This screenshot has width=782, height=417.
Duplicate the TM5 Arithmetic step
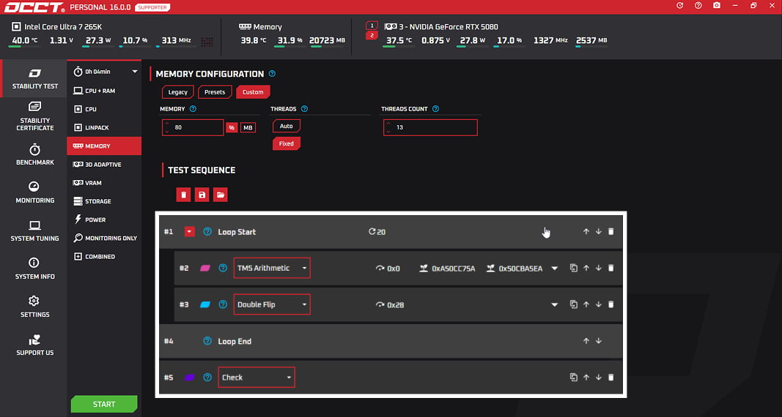click(574, 268)
